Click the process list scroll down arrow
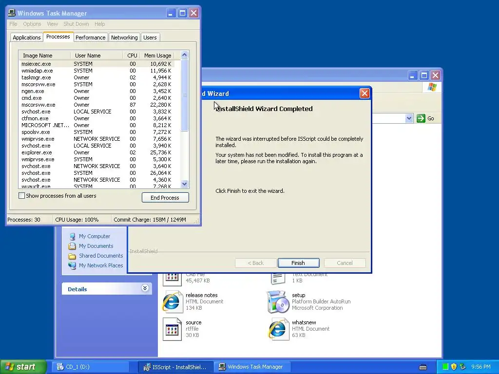 coord(185,184)
